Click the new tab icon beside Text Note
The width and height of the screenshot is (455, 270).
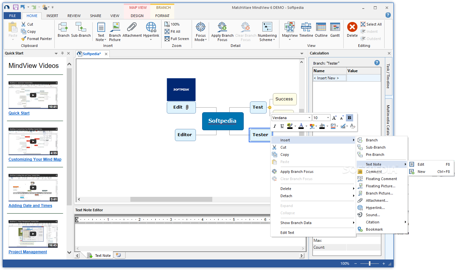119,255
